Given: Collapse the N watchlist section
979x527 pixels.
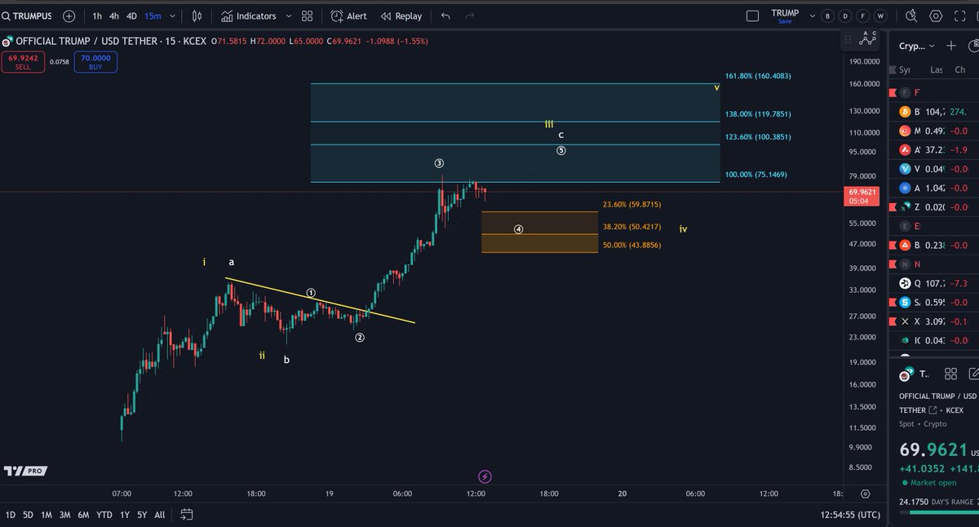Looking at the screenshot, I should [933, 264].
